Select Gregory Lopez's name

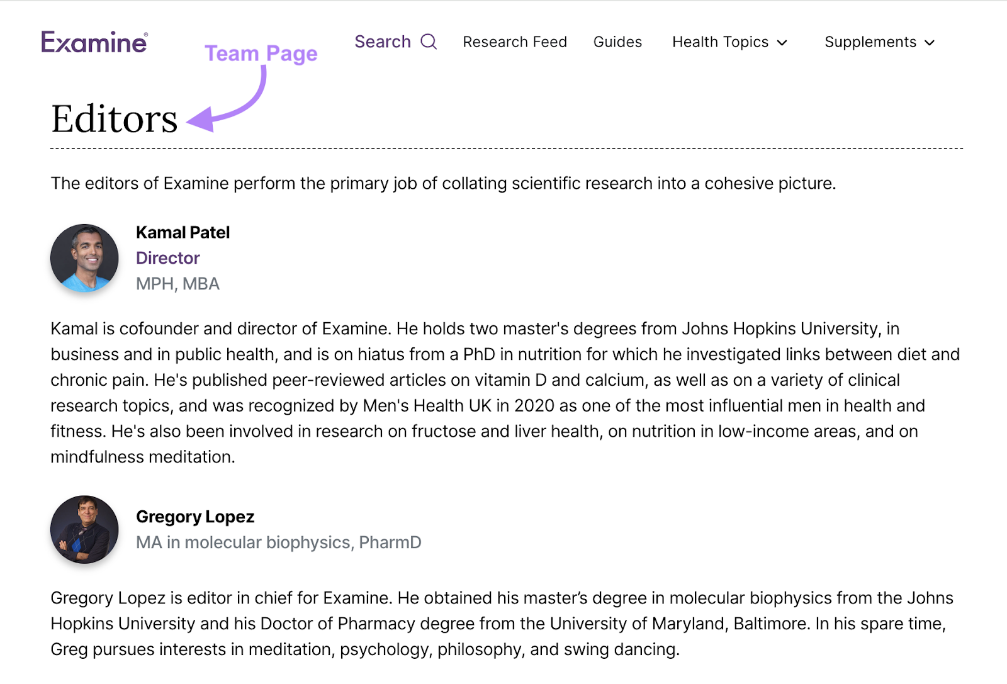click(x=195, y=517)
